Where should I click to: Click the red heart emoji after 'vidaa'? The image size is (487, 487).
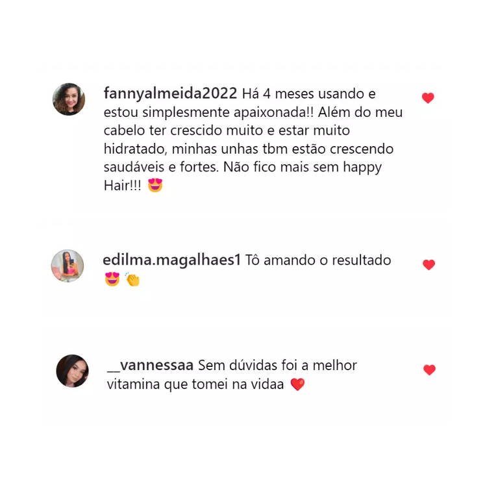click(x=297, y=384)
